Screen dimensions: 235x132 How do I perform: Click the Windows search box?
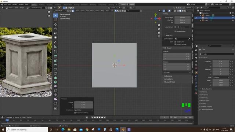[x=27, y=129]
